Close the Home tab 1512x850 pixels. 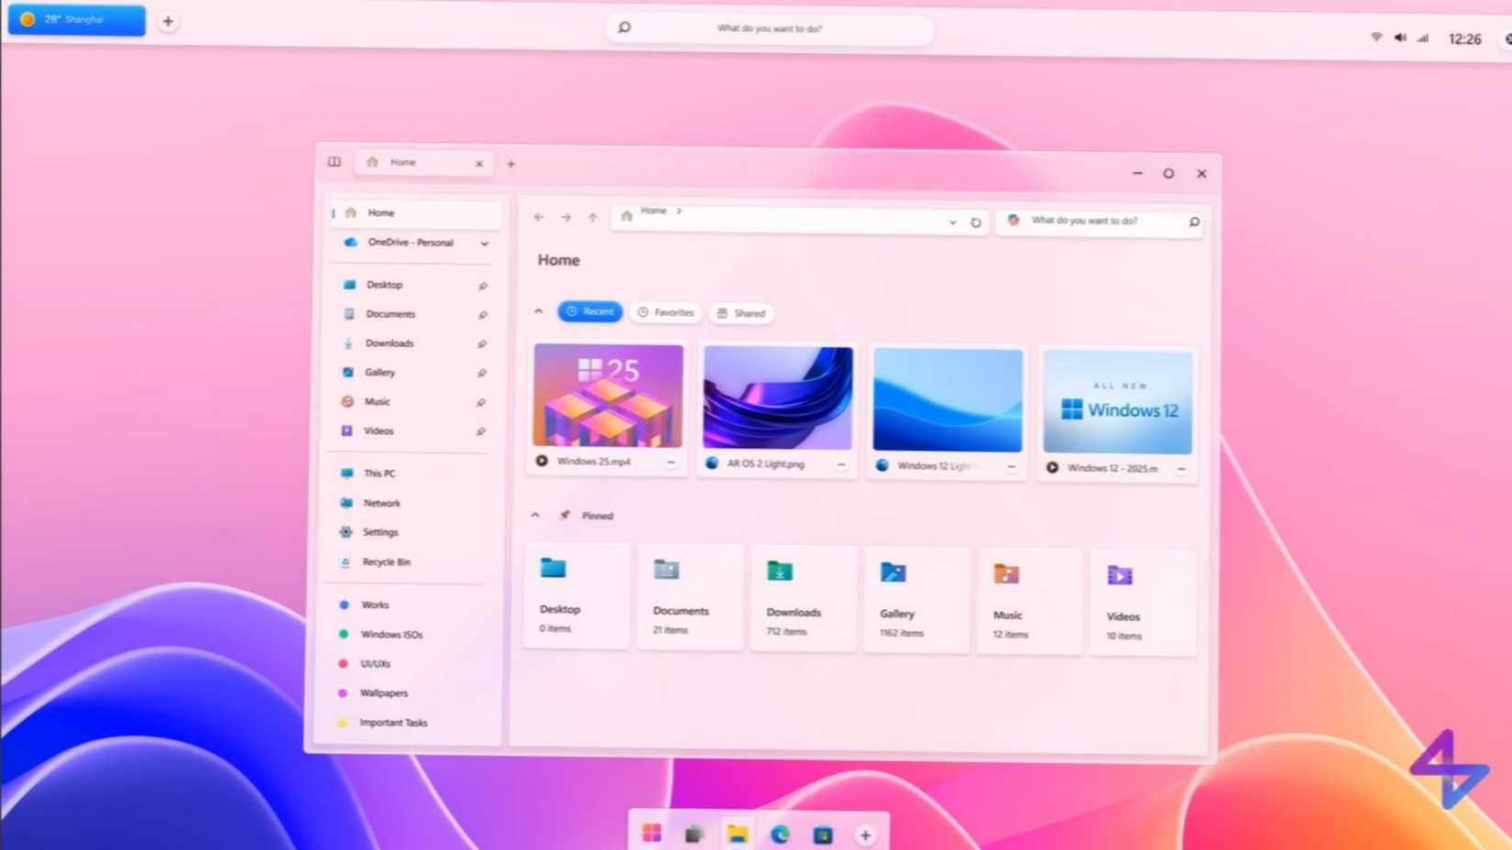point(479,163)
